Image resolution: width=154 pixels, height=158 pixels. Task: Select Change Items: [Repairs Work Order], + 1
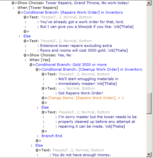point(83,98)
